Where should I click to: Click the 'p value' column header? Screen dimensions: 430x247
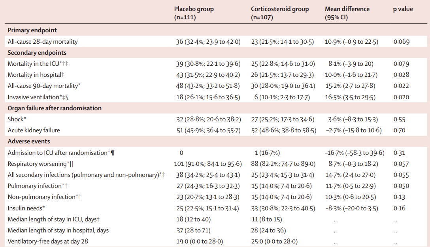(x=403, y=9)
